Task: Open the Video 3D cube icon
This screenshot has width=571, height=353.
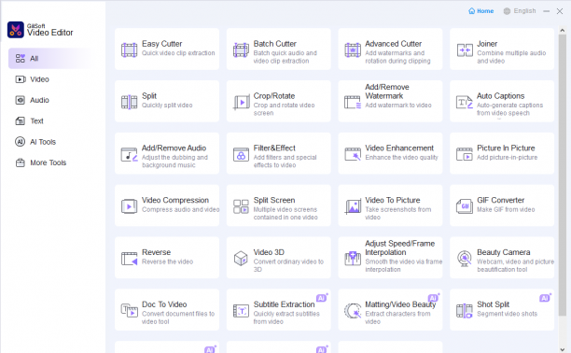Action: pos(241,259)
